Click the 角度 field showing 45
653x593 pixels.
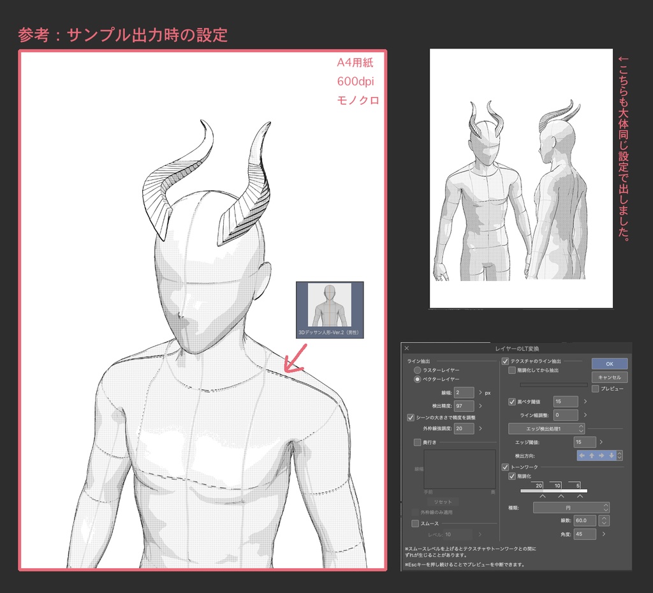pos(585,534)
